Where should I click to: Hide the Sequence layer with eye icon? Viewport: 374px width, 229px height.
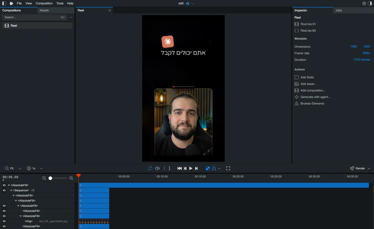coord(4,190)
